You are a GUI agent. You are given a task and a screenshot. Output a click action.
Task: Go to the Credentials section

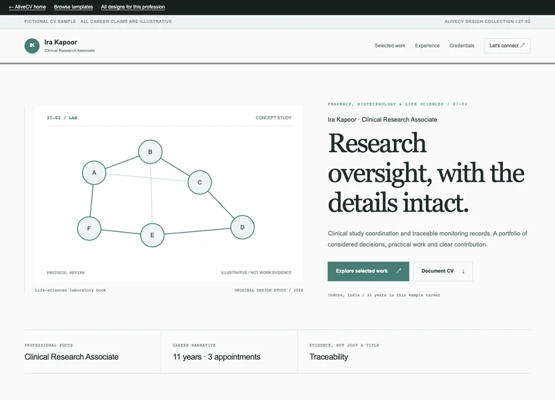point(461,46)
